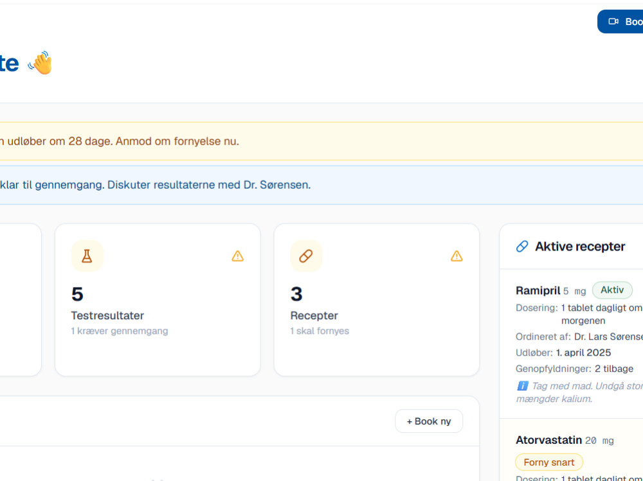This screenshot has height=481, width=643.
Task: Click the blue info icon in Ramipril note
Action: (x=522, y=386)
